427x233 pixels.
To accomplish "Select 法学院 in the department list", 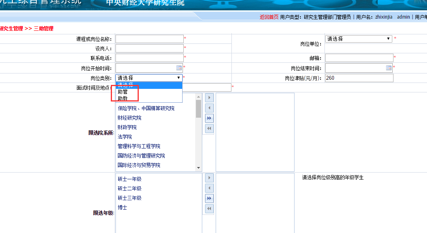I will [x=125, y=137].
